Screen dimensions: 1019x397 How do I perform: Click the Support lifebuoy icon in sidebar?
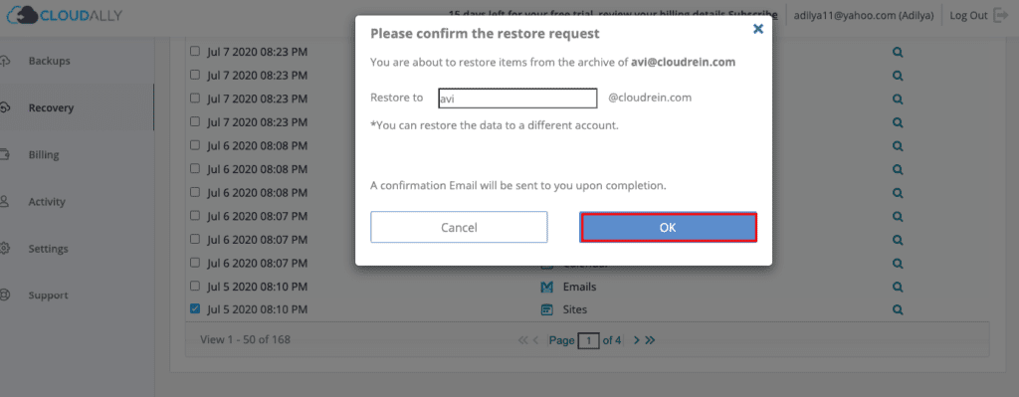pyautogui.click(x=4, y=295)
